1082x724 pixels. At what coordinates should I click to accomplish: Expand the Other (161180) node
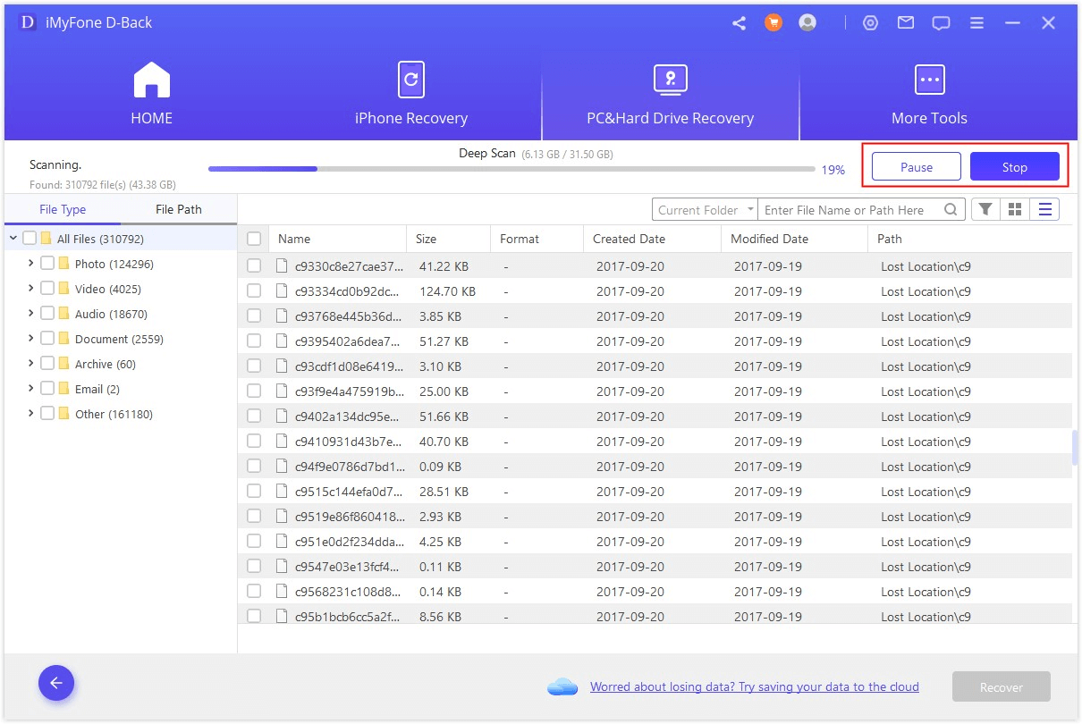31,414
